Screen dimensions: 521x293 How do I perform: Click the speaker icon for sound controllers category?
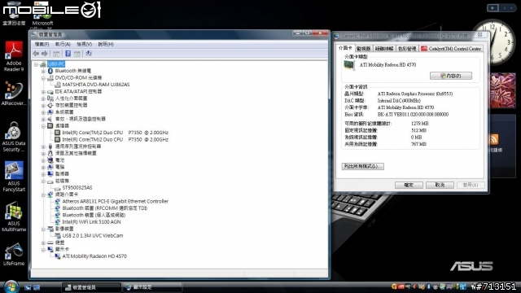(50, 119)
